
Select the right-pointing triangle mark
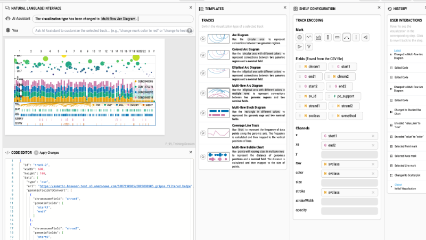pos(299,47)
